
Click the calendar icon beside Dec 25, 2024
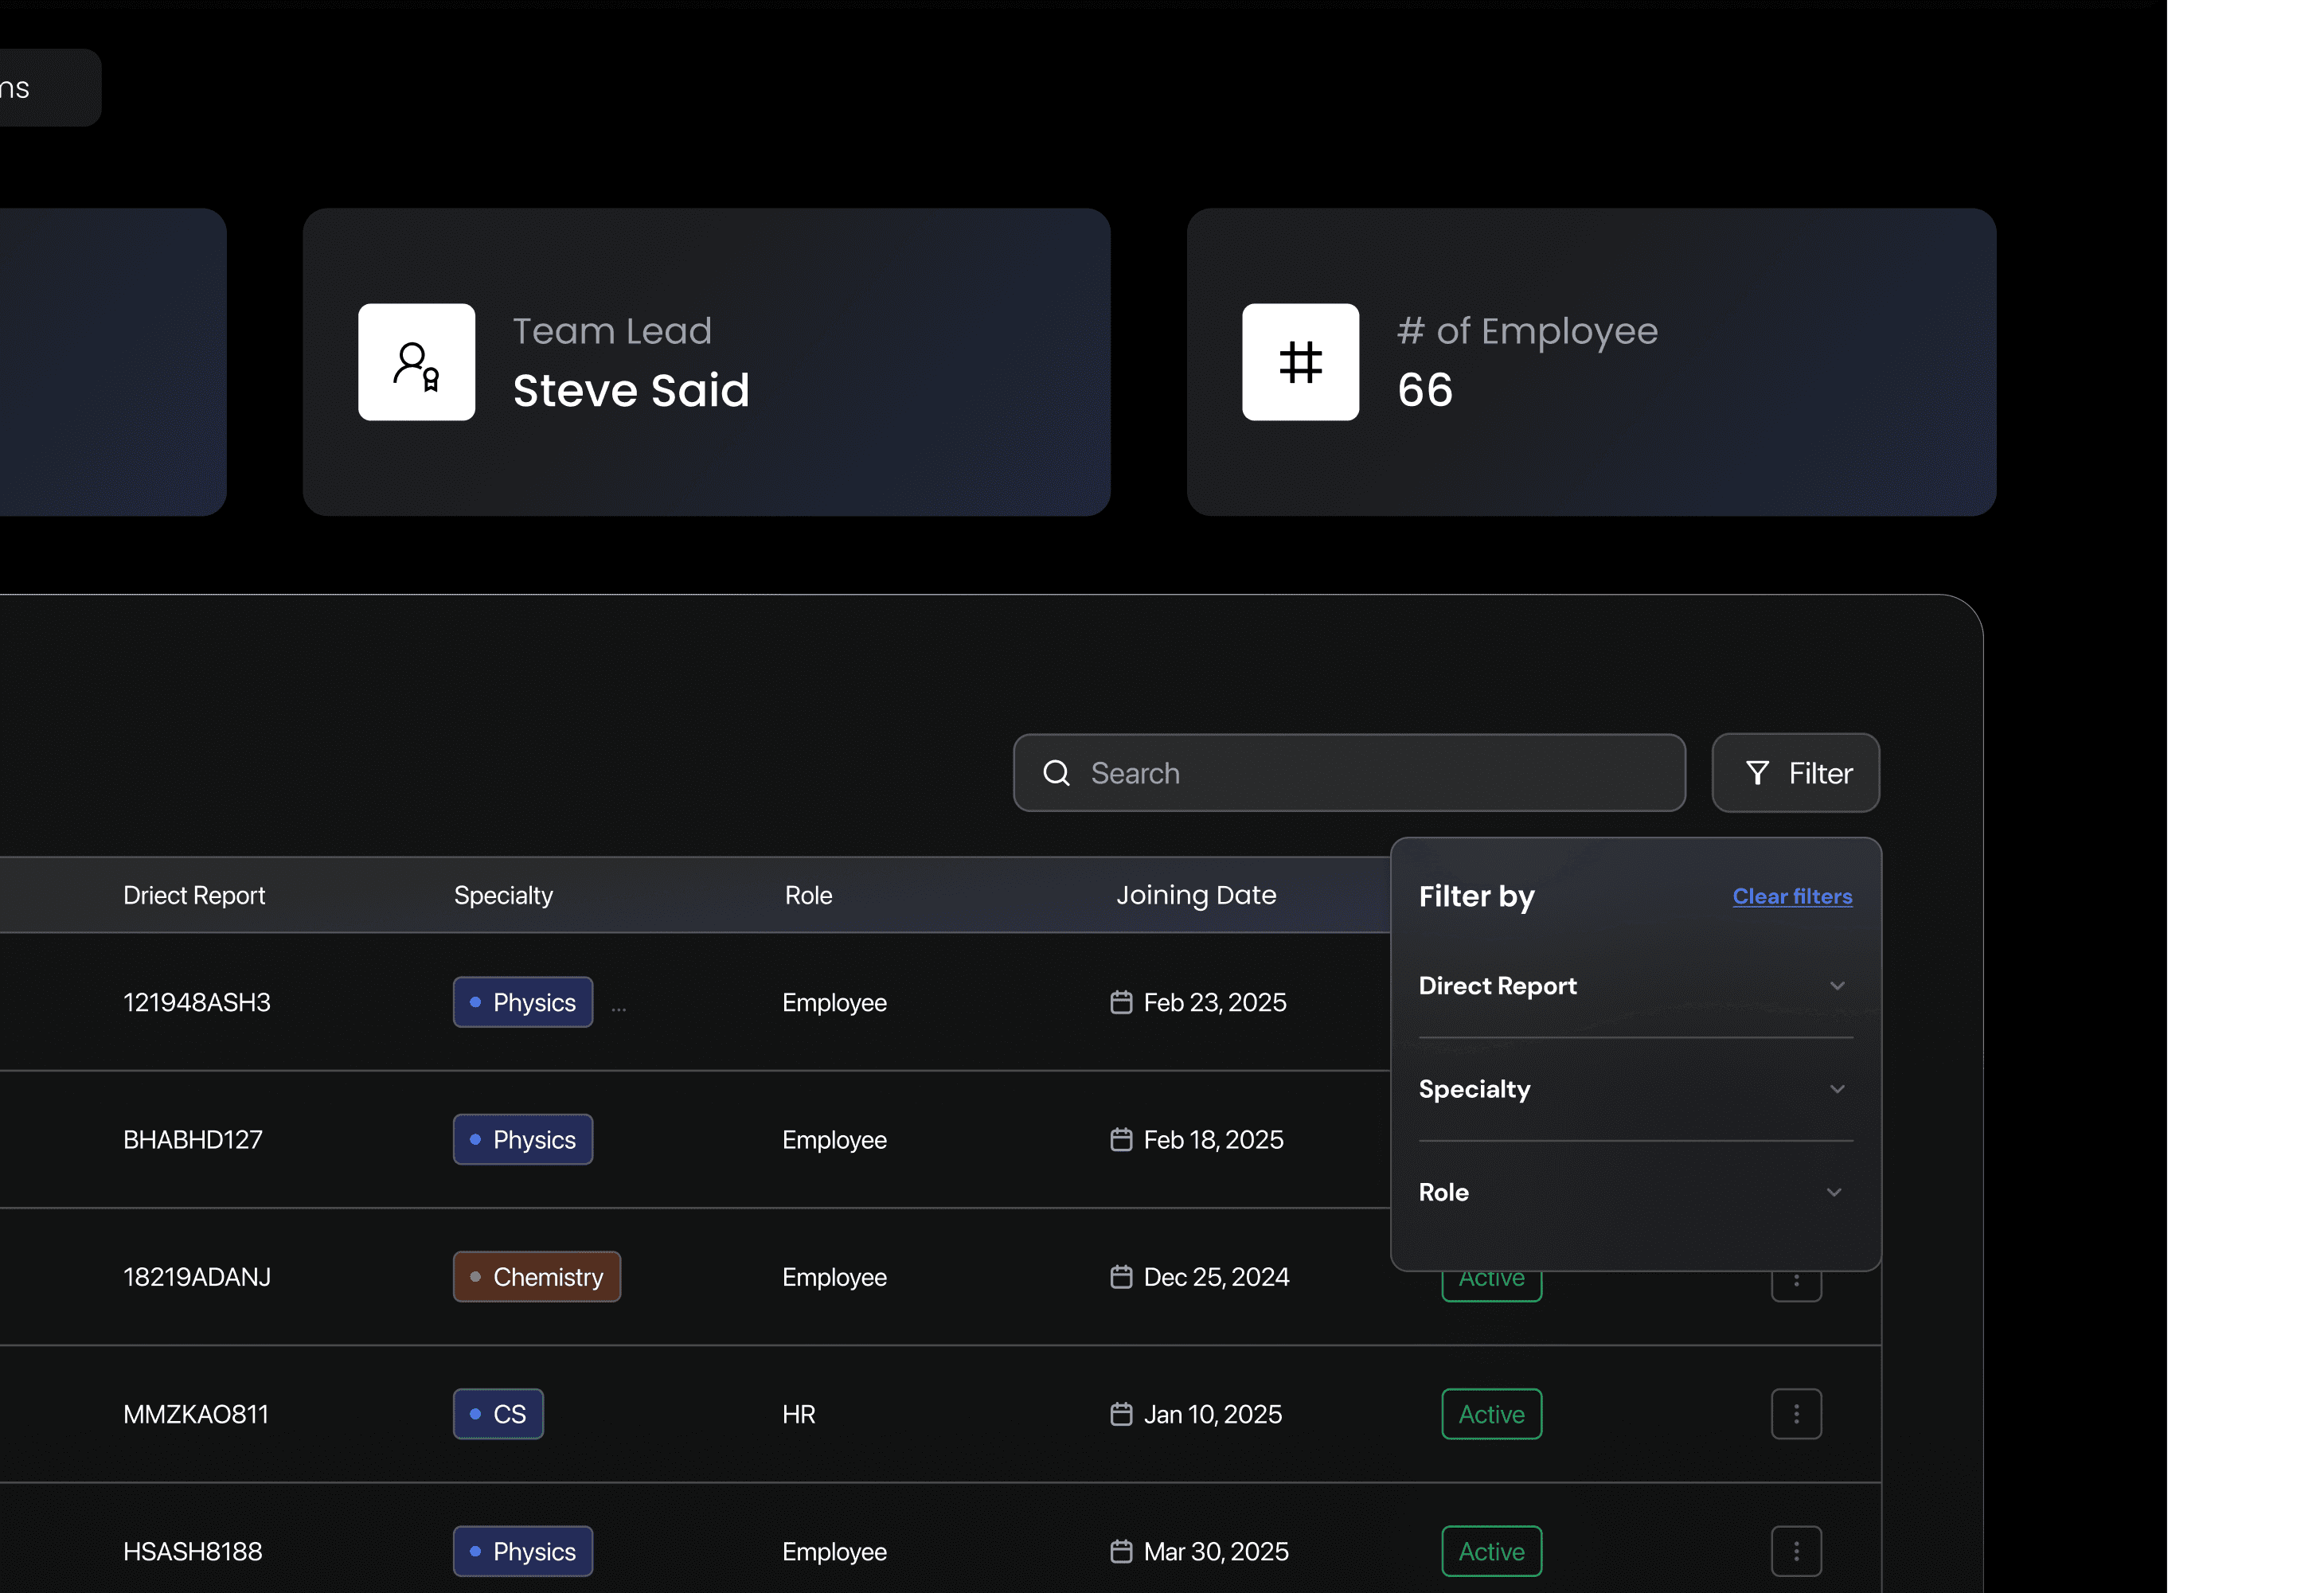click(1120, 1277)
